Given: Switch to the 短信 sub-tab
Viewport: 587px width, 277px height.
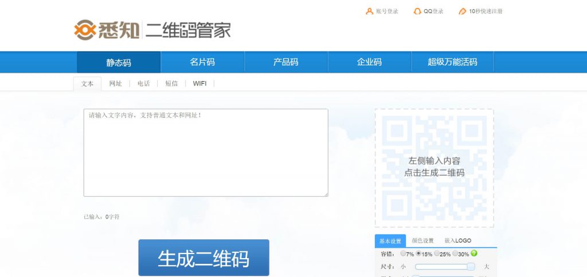Looking at the screenshot, I should (x=171, y=84).
